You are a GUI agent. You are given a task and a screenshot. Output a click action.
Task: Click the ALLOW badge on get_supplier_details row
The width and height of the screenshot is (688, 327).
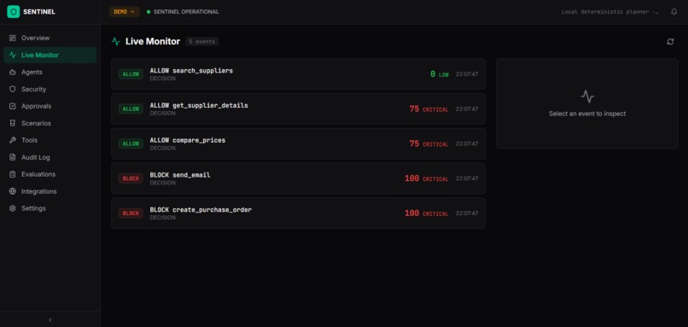point(131,108)
